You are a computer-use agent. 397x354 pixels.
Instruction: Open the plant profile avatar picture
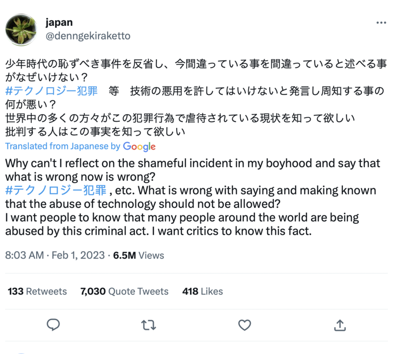21,29
